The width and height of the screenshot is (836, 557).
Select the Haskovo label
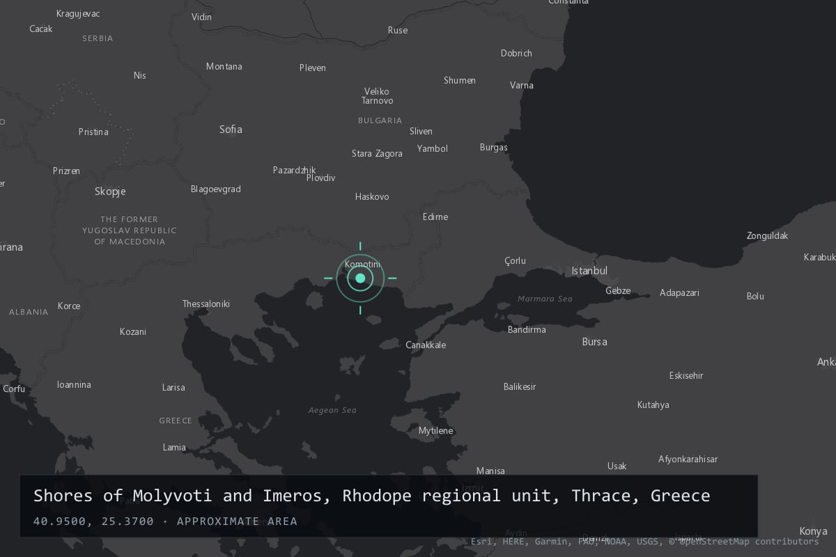point(372,197)
